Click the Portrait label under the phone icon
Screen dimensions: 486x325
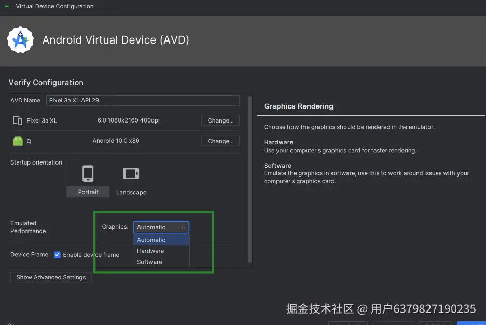[x=88, y=192]
